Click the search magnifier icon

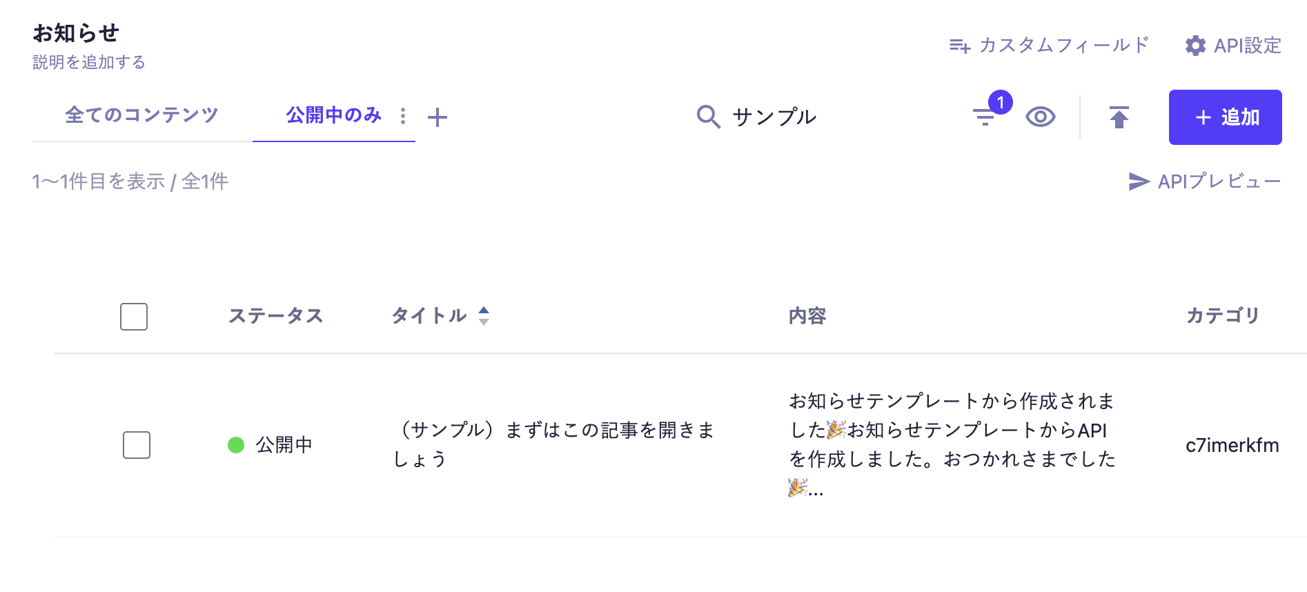tap(708, 117)
